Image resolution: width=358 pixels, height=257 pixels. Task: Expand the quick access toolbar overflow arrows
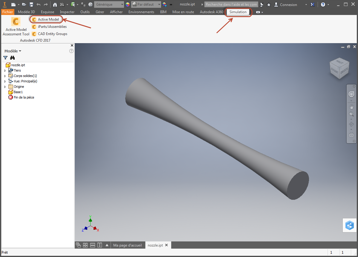(171, 4)
